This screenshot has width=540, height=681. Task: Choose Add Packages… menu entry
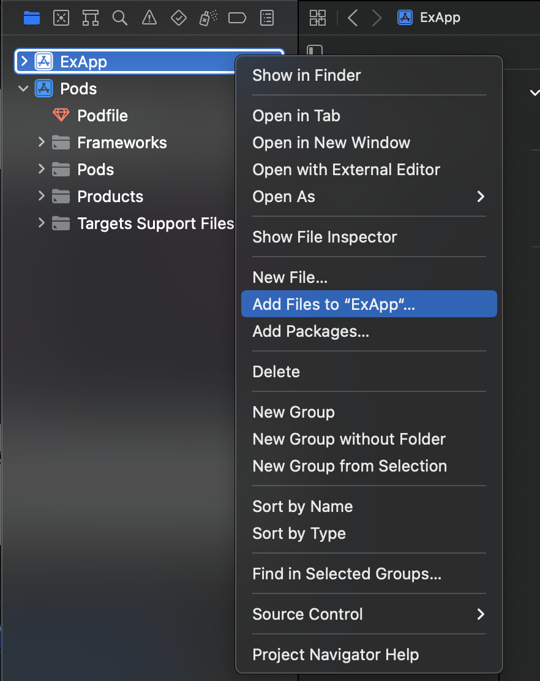(369, 331)
